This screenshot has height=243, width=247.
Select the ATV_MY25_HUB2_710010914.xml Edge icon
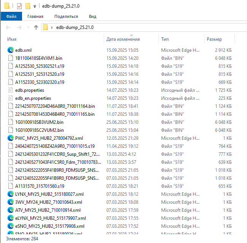tap(11, 210)
